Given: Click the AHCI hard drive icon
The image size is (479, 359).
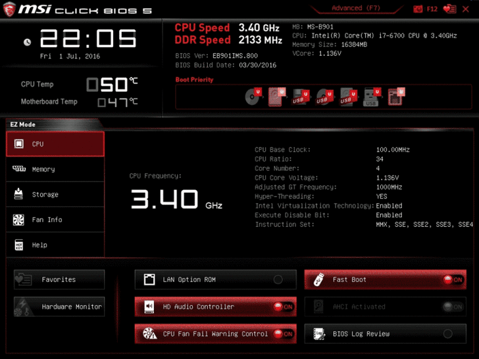Looking at the screenshot, I should pyautogui.click(x=318, y=307).
